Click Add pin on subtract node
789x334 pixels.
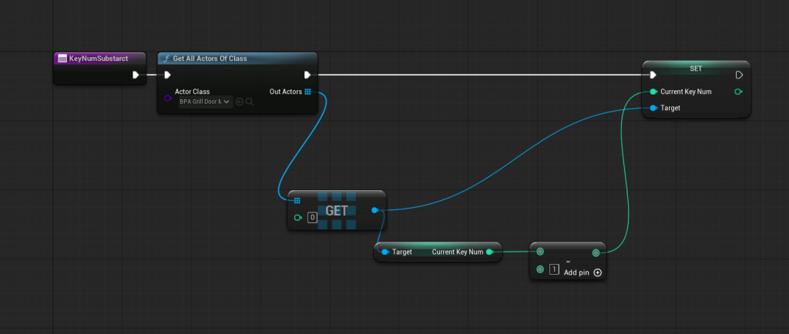pyautogui.click(x=583, y=272)
